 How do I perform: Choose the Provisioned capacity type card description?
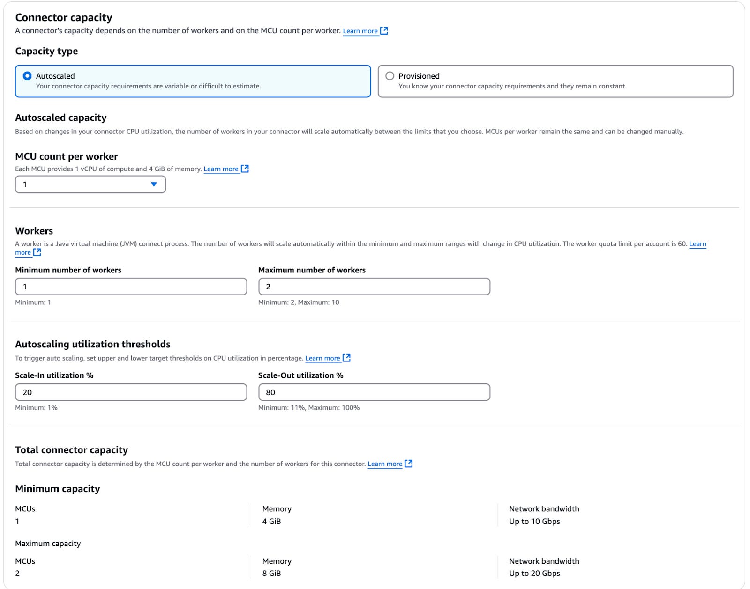512,86
